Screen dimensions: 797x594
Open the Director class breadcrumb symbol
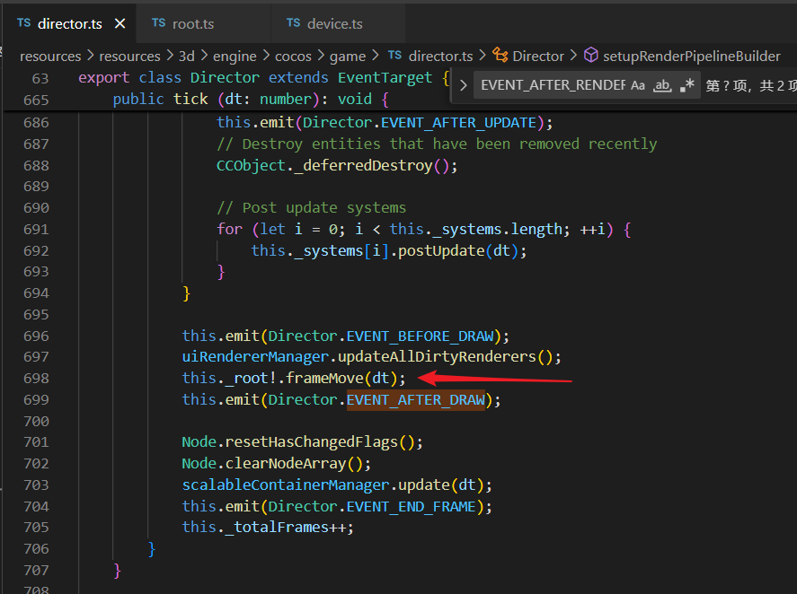click(537, 56)
